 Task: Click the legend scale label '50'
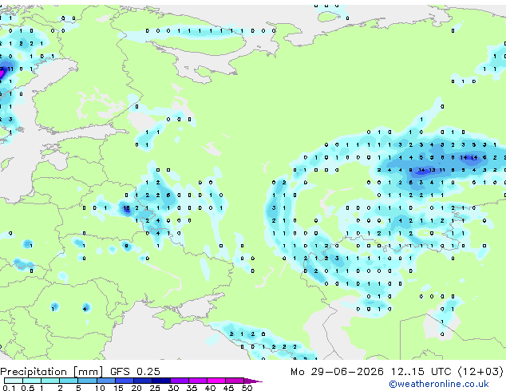click(x=247, y=388)
